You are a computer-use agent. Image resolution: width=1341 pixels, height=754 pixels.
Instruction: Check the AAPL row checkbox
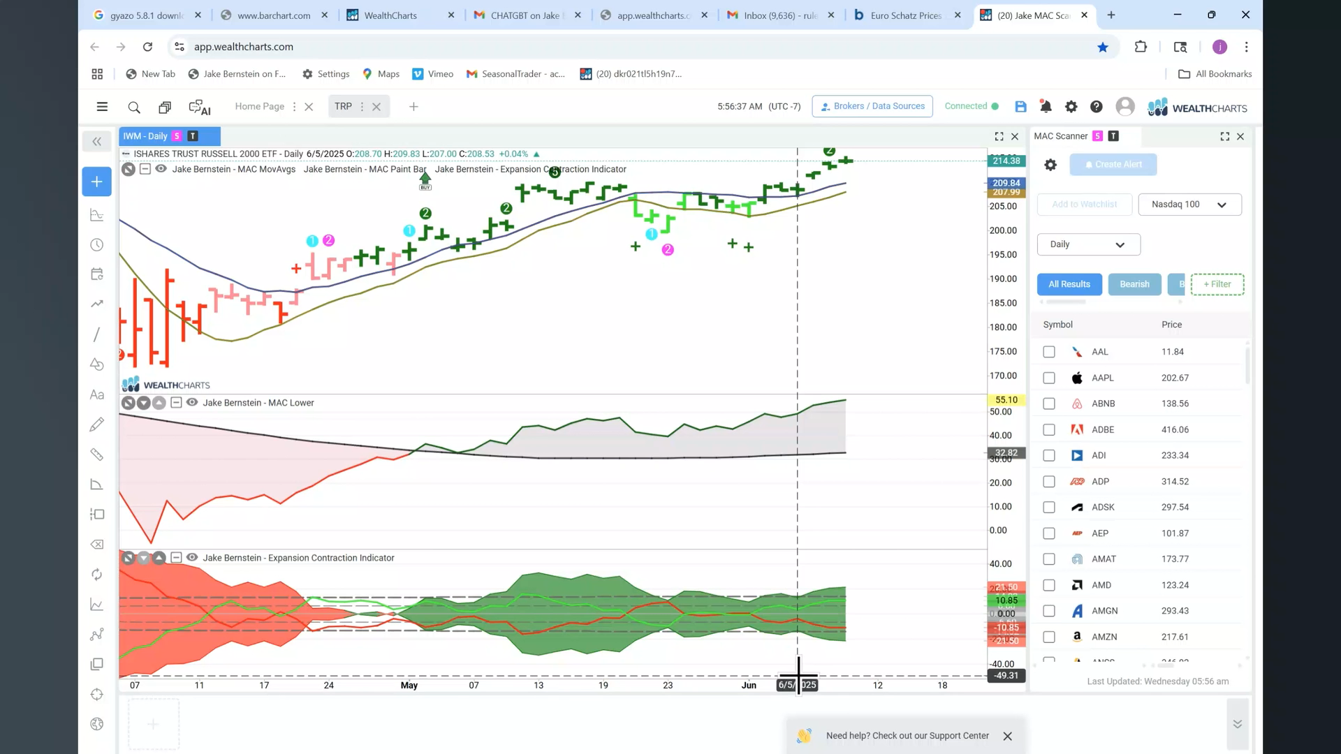point(1049,378)
